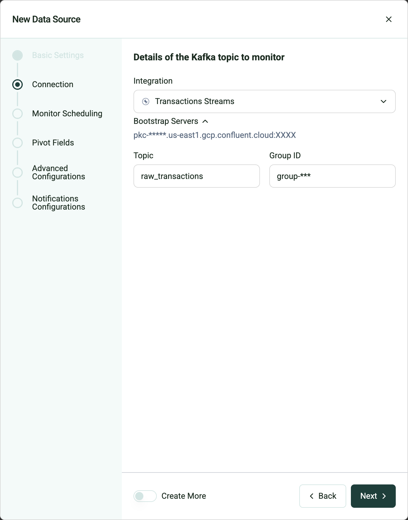The image size is (408, 520).
Task: Open Advanced Configurations step
Action: point(58,173)
